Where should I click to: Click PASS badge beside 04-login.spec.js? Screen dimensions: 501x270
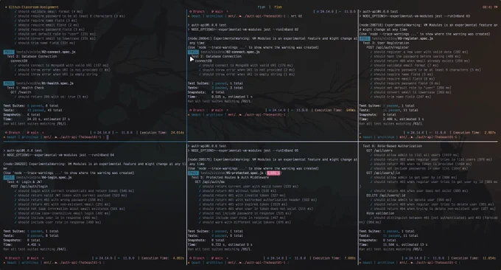click(x=9, y=177)
